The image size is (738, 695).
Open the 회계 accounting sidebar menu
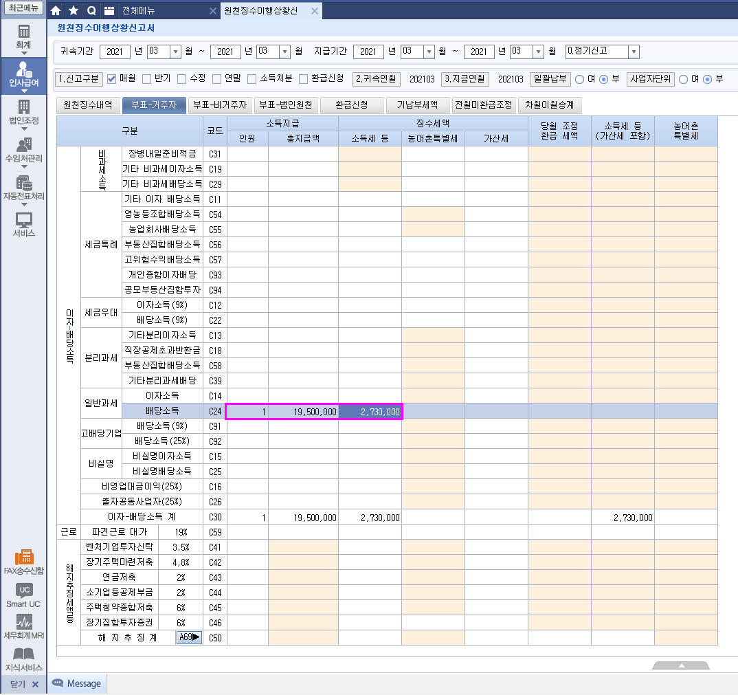23,38
